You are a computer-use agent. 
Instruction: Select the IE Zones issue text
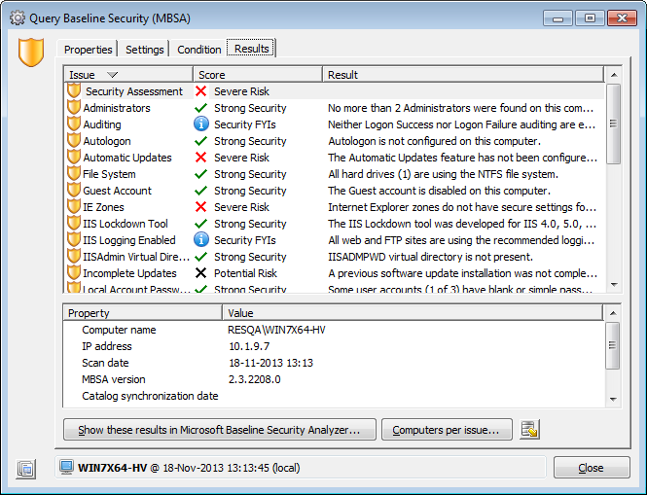[103, 207]
